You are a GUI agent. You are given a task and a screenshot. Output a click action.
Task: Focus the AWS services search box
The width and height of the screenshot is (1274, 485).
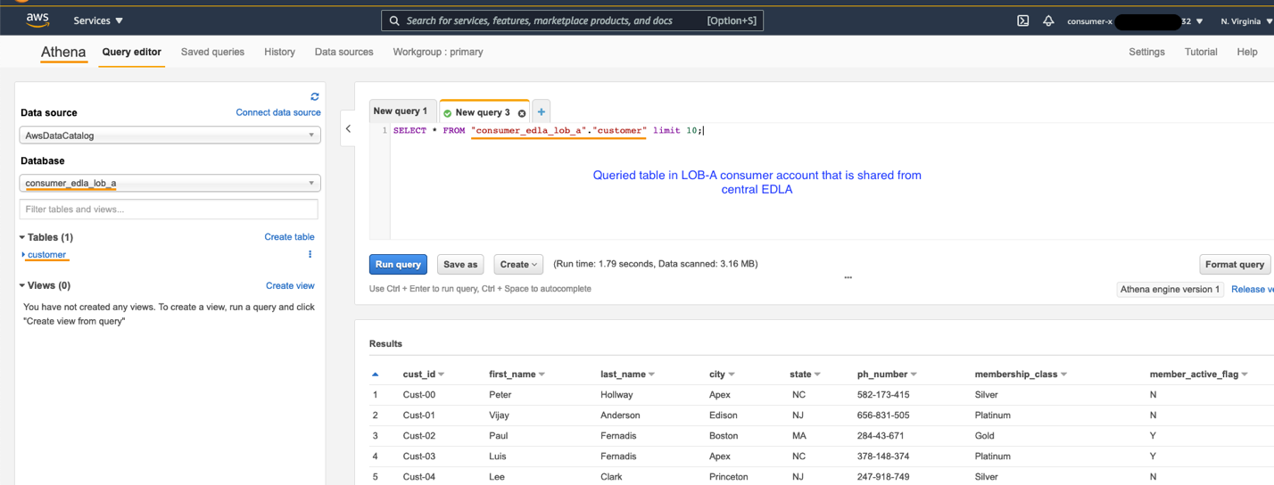tap(572, 21)
